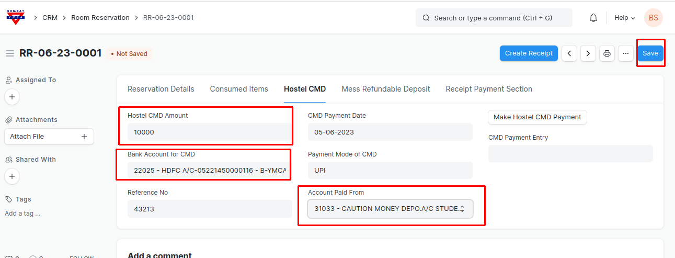Open the Bank Account for CMD field
675x258 pixels.
[209, 170]
